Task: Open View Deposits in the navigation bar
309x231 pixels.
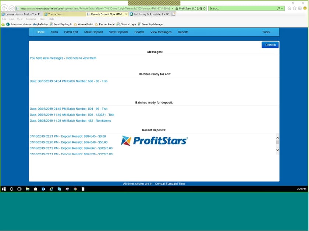Action: [x=118, y=32]
